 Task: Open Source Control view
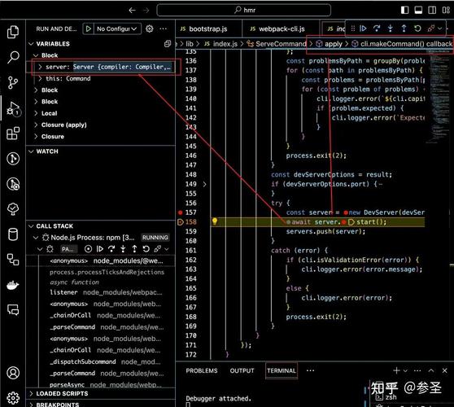[x=13, y=82]
